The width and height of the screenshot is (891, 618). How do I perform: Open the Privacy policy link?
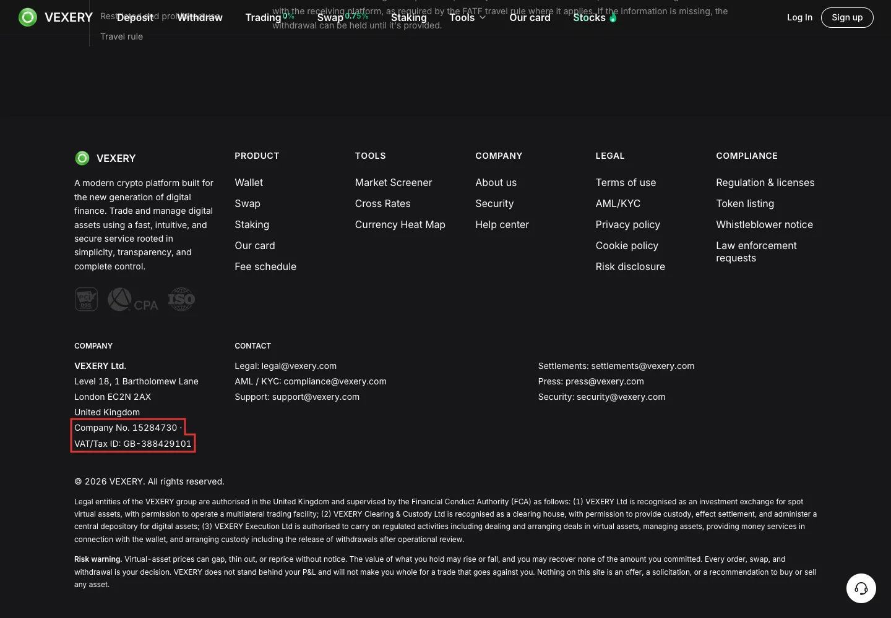(628, 224)
